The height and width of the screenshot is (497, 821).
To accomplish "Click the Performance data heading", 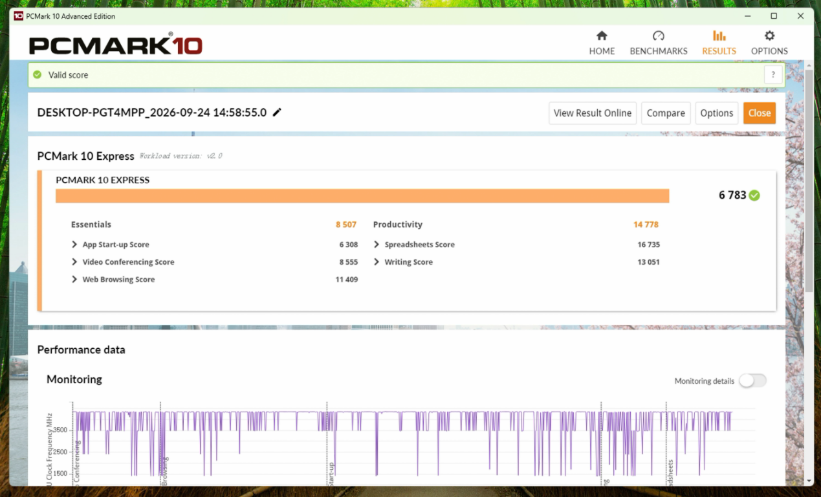I will (82, 350).
